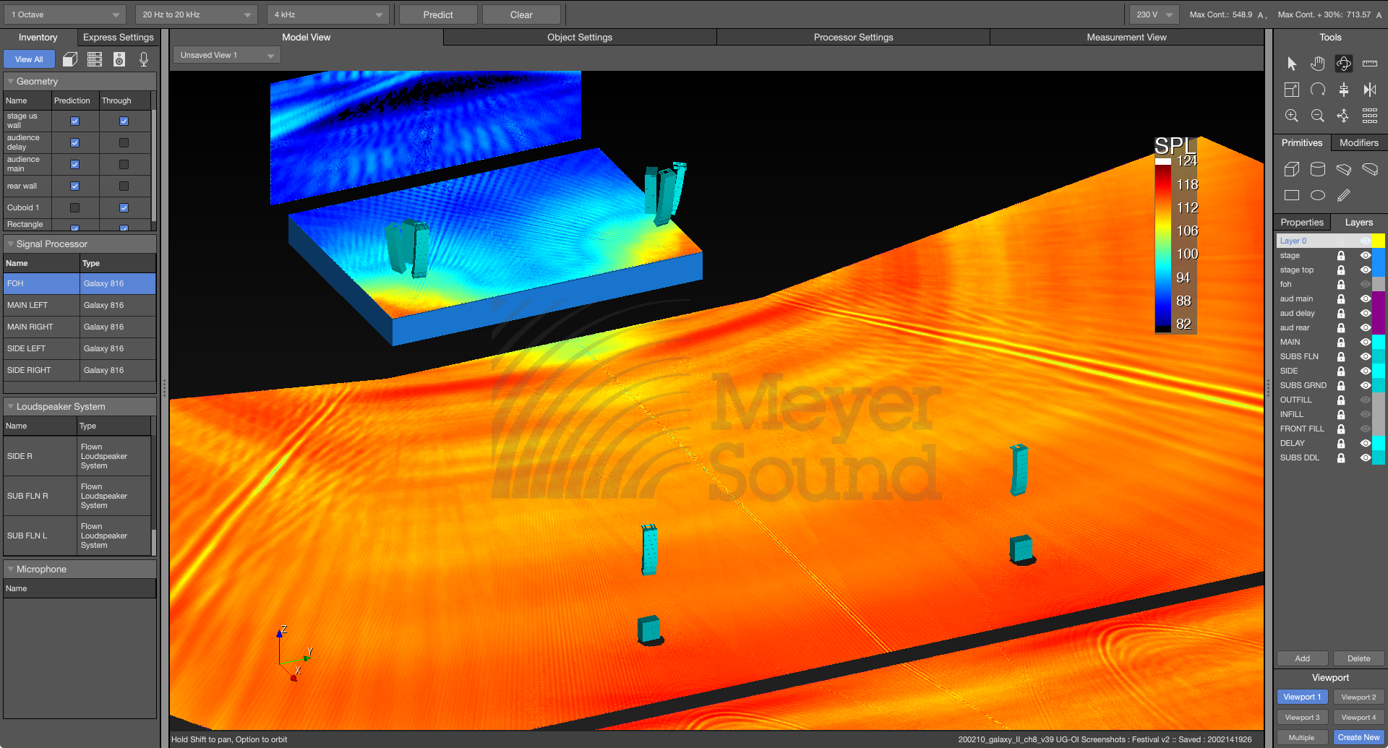Viewport: 1388px width, 748px height.
Task: Select the MAIN LEFT processor row
Action: tap(80, 305)
